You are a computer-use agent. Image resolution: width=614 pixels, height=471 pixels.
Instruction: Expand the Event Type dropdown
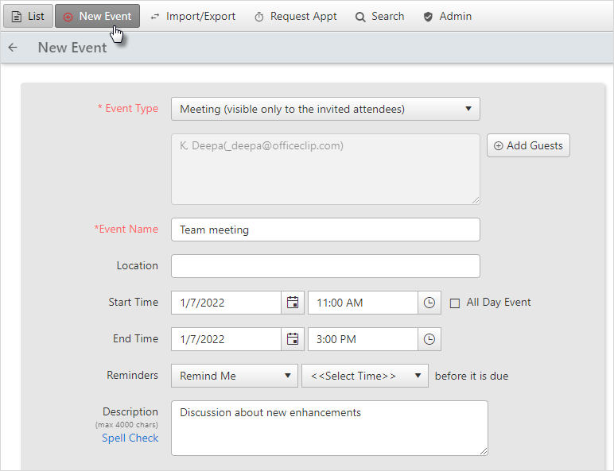[325, 109]
